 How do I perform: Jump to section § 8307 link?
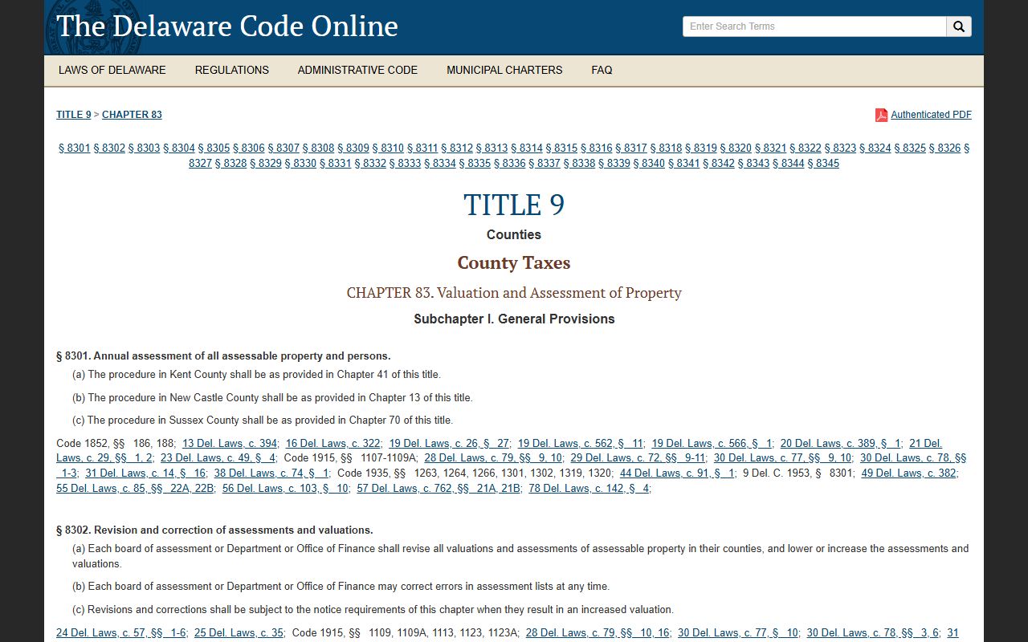[284, 148]
